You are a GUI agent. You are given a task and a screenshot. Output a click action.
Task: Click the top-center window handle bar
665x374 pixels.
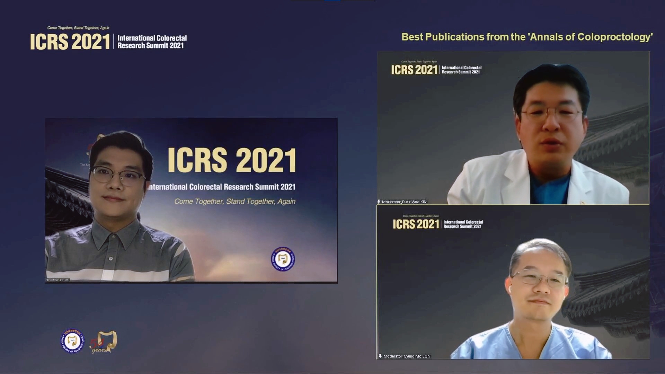pyautogui.click(x=332, y=0)
